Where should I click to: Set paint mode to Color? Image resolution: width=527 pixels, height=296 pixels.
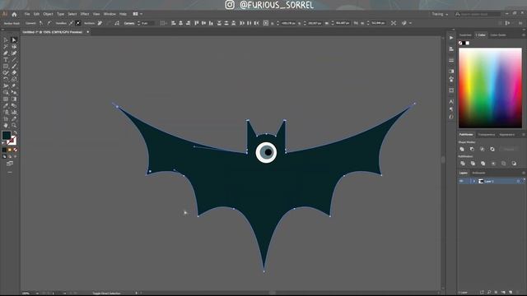(4, 150)
